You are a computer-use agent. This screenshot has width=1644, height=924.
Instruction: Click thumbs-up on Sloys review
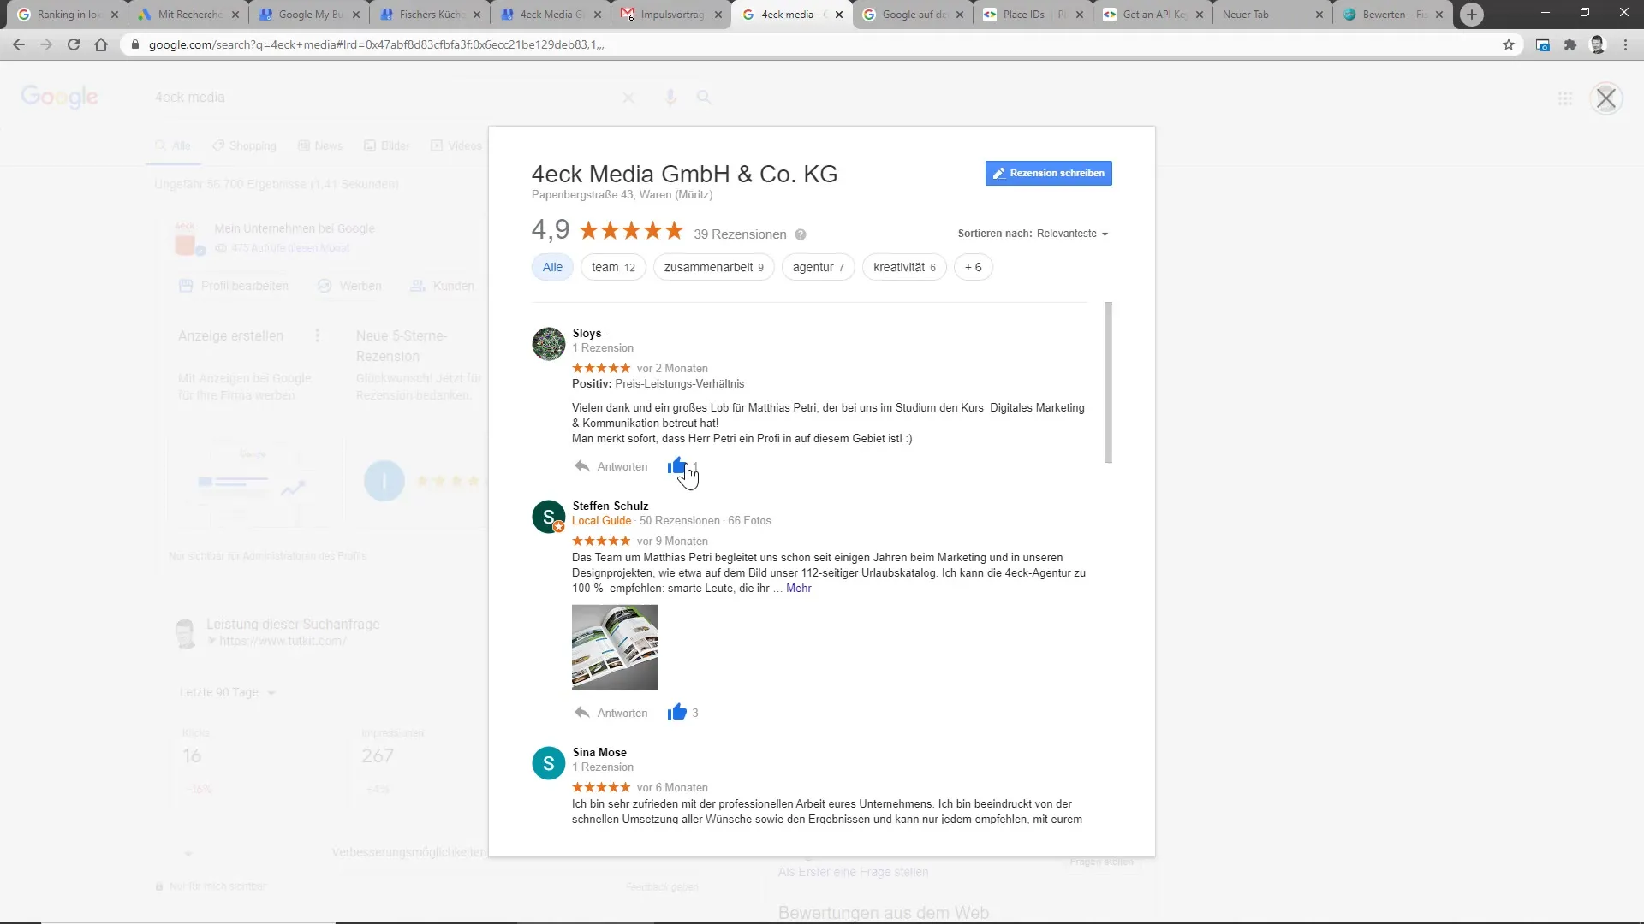tap(677, 466)
